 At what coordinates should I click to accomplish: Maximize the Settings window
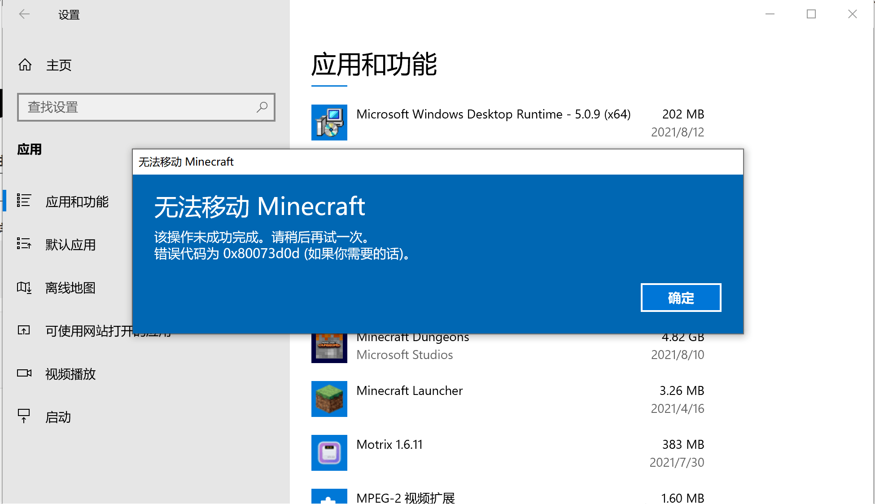pyautogui.click(x=811, y=14)
